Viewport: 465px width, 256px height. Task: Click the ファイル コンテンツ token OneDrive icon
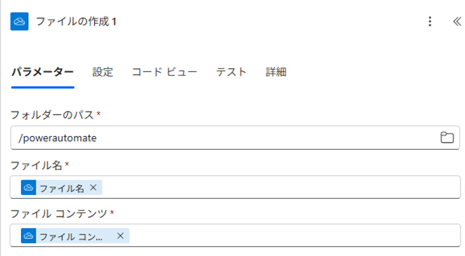29,236
